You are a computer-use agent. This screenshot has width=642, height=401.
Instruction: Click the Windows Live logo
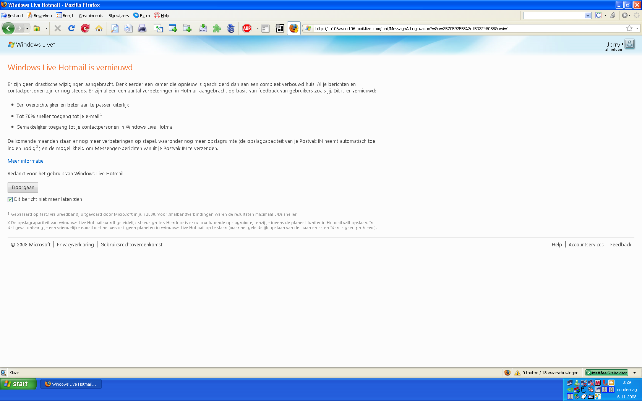click(x=31, y=44)
